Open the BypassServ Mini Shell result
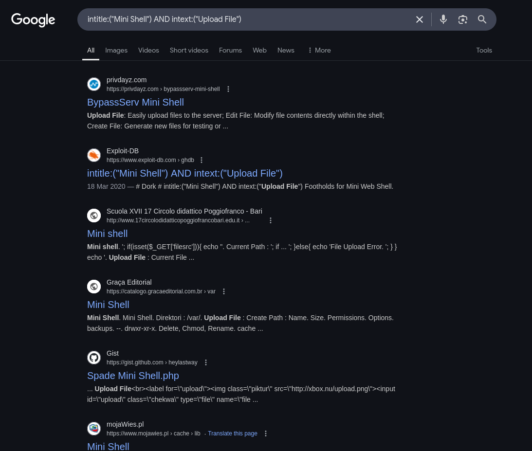The width and height of the screenshot is (532, 451). pyautogui.click(x=135, y=102)
